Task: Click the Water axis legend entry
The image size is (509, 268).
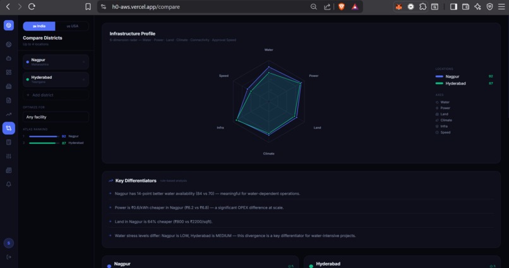Action: tap(443, 102)
